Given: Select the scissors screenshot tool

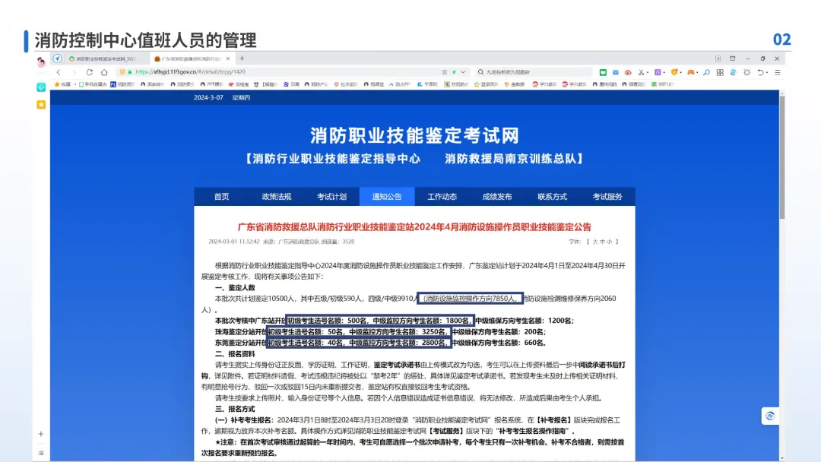Looking at the screenshot, I should pos(640,72).
